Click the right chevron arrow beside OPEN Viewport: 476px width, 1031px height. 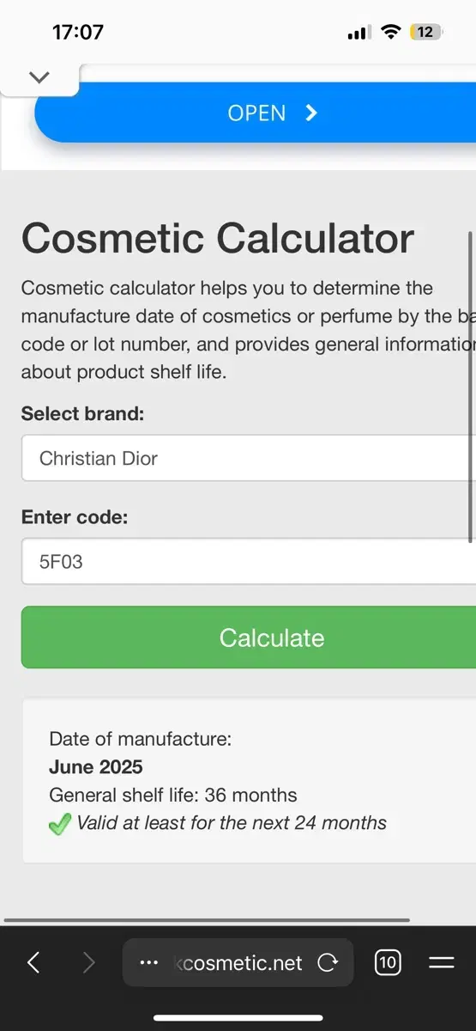311,113
